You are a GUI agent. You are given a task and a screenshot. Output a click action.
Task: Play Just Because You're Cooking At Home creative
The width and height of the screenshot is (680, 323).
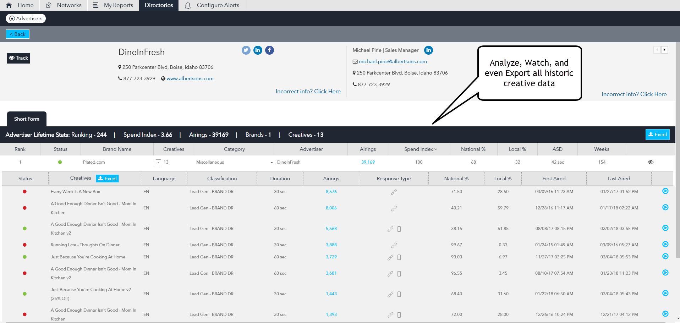click(665, 256)
